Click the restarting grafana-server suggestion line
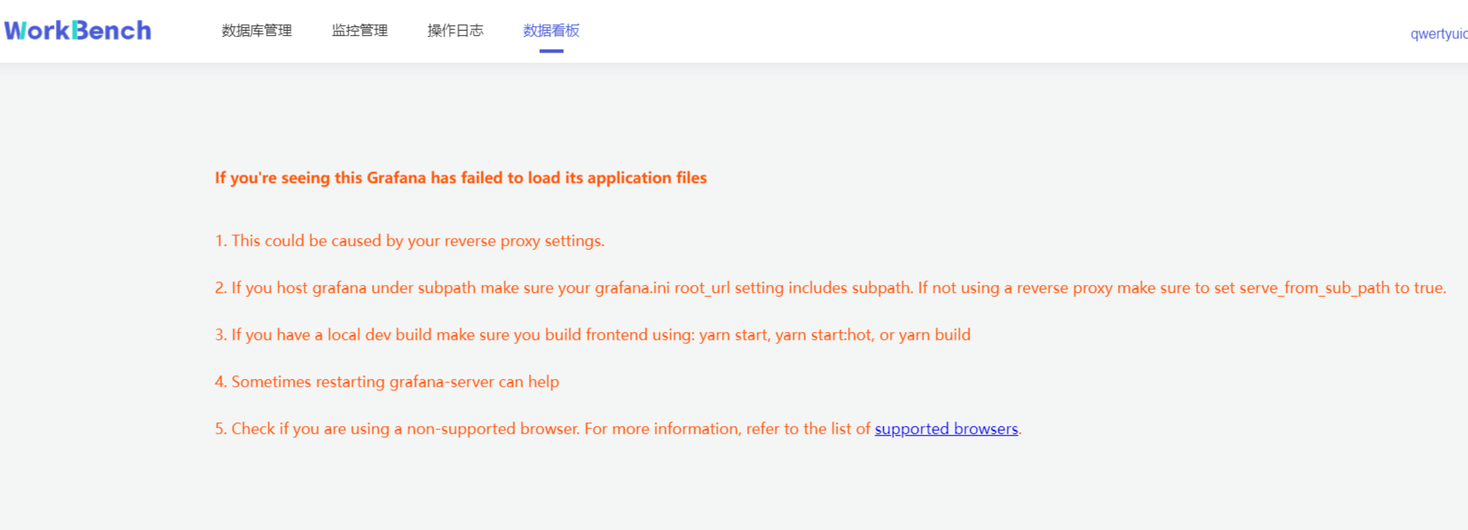This screenshot has height=530, width=1468. pyautogui.click(x=386, y=382)
